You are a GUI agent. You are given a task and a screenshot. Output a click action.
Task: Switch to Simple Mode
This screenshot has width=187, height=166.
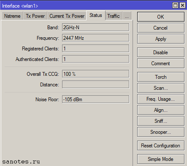tap(161, 159)
